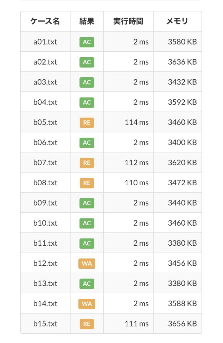This screenshot has height=343, width=223.
Task: Click the 2 ms time for b12.txt
Action: pyautogui.click(x=141, y=263)
